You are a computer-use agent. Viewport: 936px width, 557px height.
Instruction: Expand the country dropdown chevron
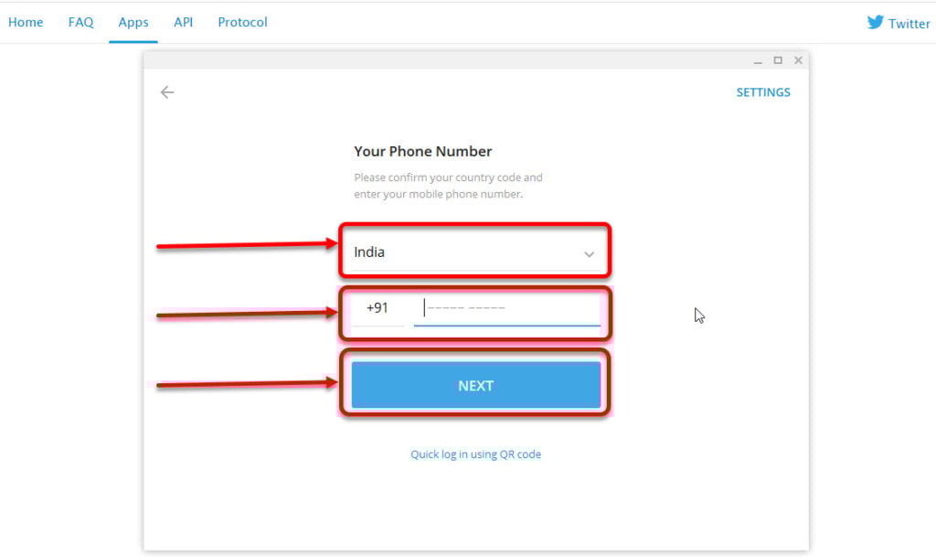pos(589,253)
